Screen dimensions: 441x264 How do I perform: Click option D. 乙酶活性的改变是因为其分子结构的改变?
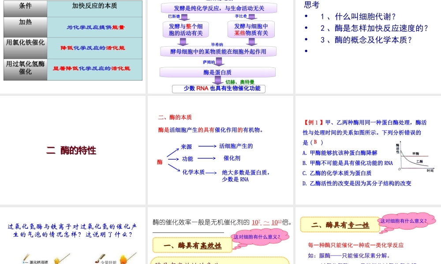(x=357, y=183)
